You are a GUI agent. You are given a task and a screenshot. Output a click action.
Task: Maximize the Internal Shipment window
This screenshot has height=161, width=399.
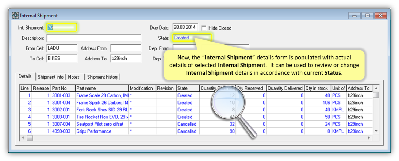(367, 16)
